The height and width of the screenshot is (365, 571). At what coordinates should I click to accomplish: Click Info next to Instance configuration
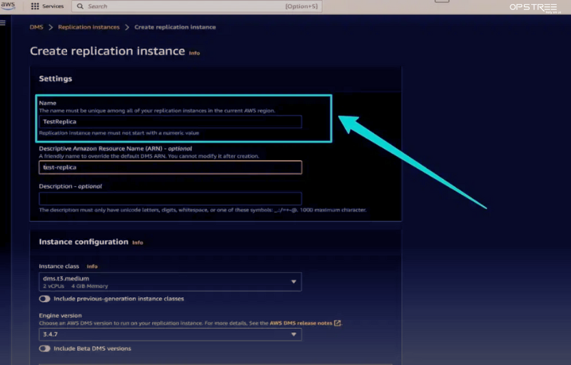click(138, 242)
